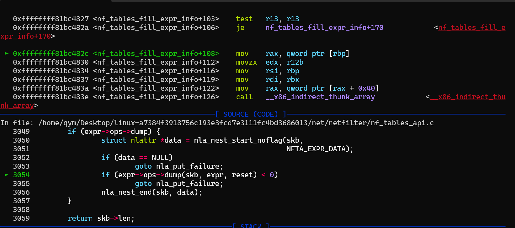The image size is (515, 228).
Task: Click the 'test' mnemonic
Action: click(x=244, y=19)
